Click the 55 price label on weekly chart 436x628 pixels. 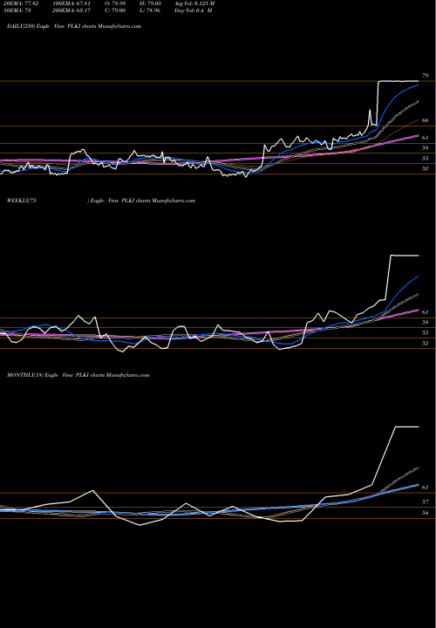(426, 333)
